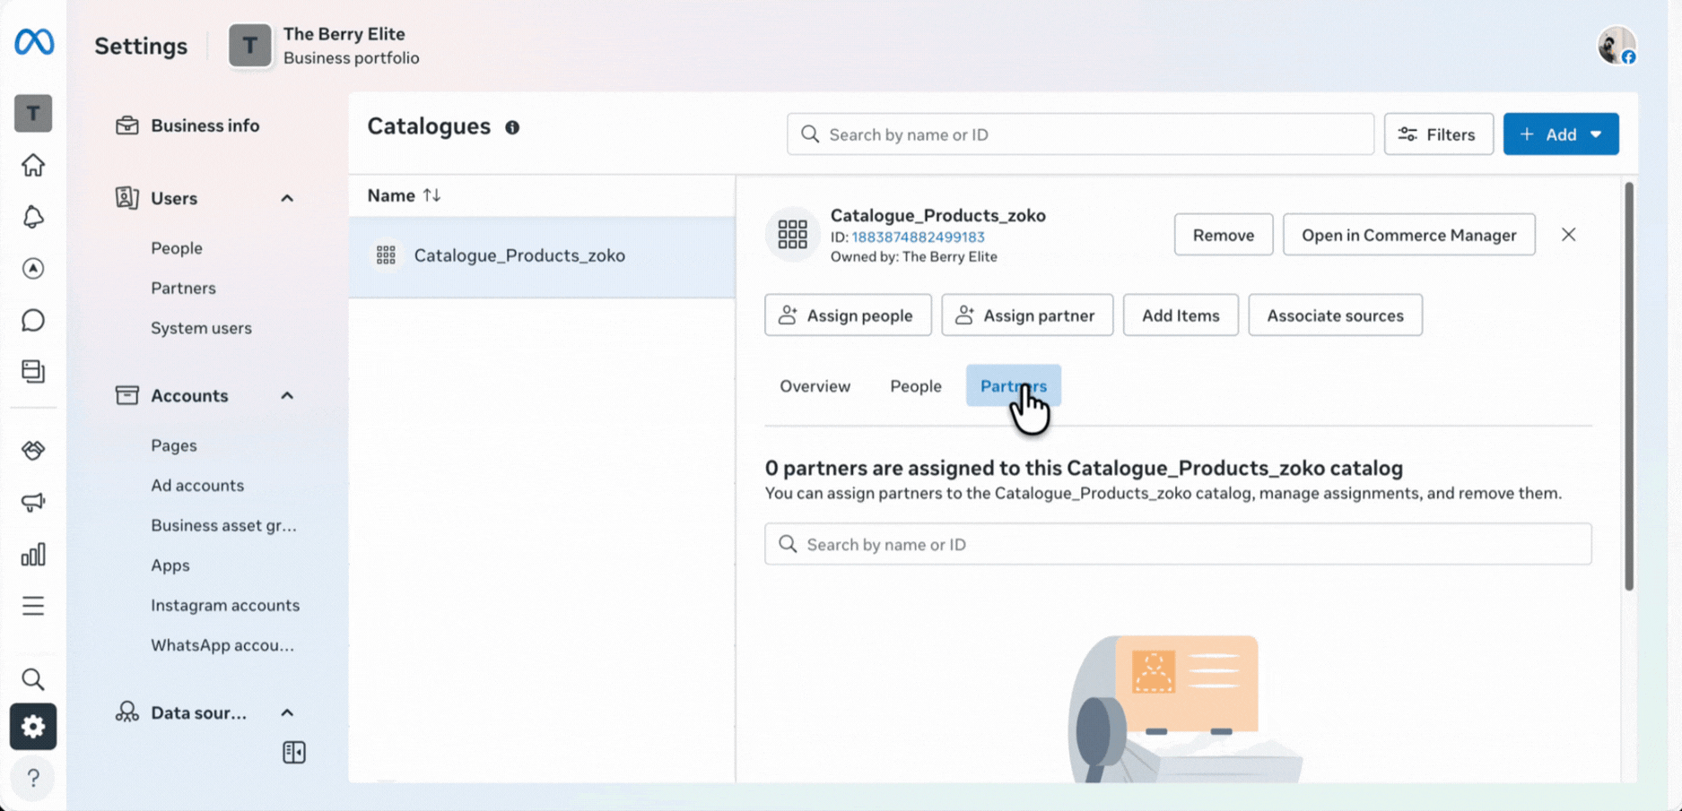The height and width of the screenshot is (811, 1682).
Task: Open the Filters button
Action: [1438, 134]
